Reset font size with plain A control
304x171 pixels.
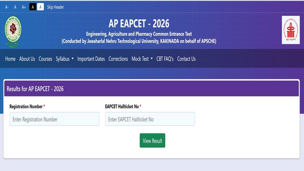tap(15, 7)
